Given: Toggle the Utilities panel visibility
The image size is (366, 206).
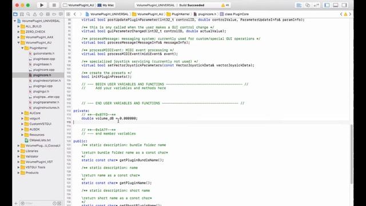Looking at the screenshot, I should tap(344, 5).
